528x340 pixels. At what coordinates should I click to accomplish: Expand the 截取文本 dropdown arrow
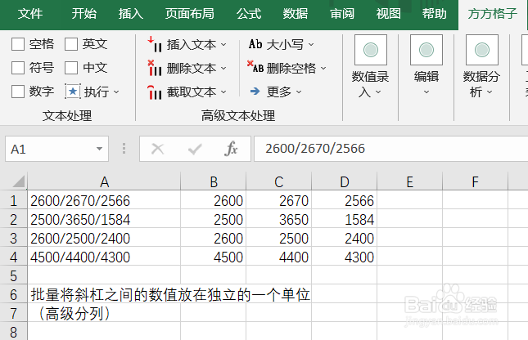223,92
